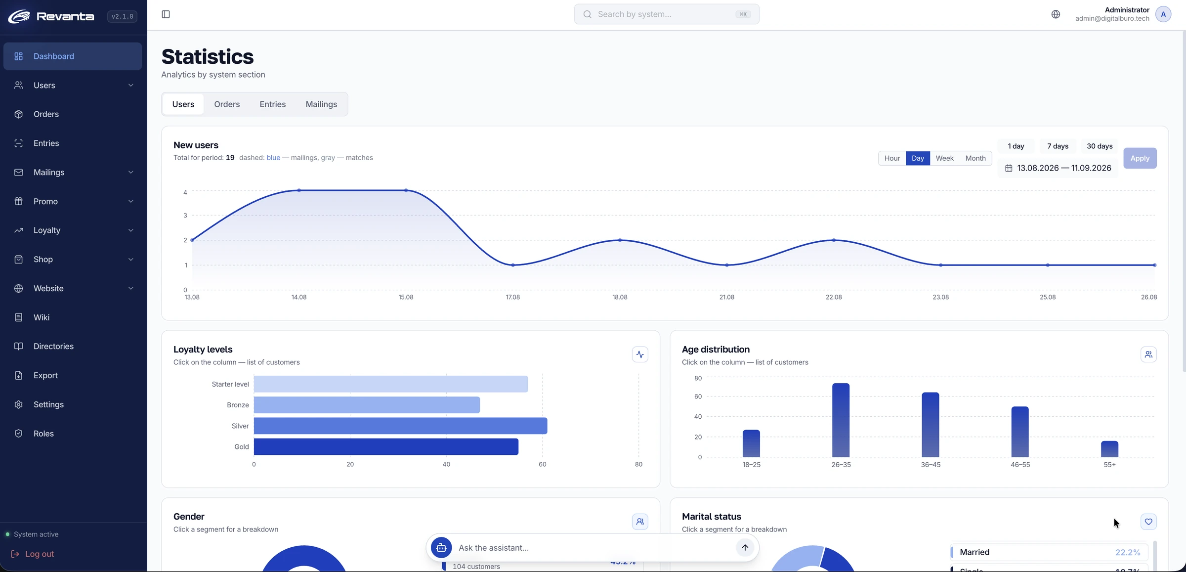Viewport: 1186px width, 572px height.
Task: Click the Administrator avatar circle
Action: point(1163,14)
